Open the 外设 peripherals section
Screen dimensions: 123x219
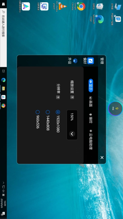(x=73, y=61)
